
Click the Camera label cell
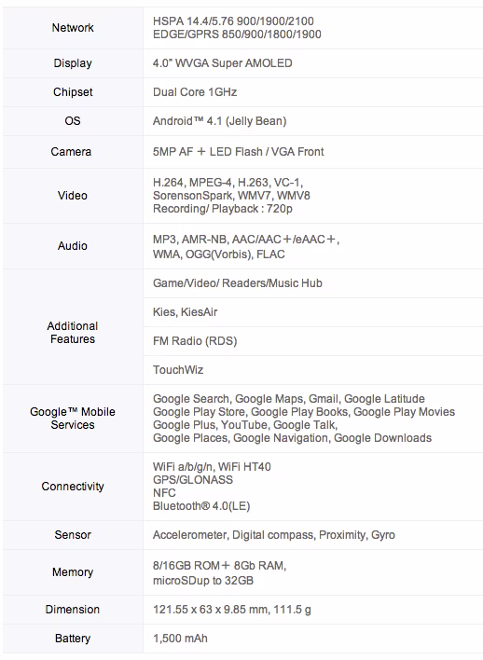(x=71, y=152)
